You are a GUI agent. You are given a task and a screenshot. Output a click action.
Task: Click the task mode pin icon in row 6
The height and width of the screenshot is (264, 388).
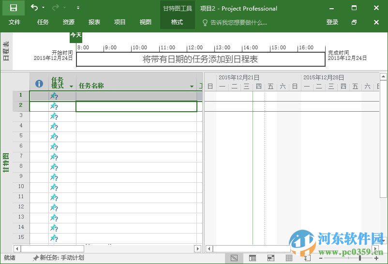pos(54,147)
